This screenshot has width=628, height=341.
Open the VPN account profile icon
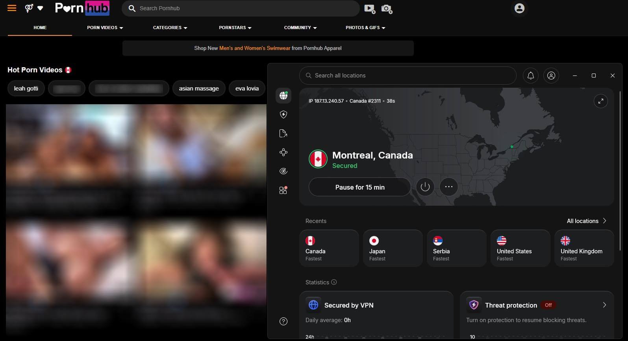[x=551, y=76]
